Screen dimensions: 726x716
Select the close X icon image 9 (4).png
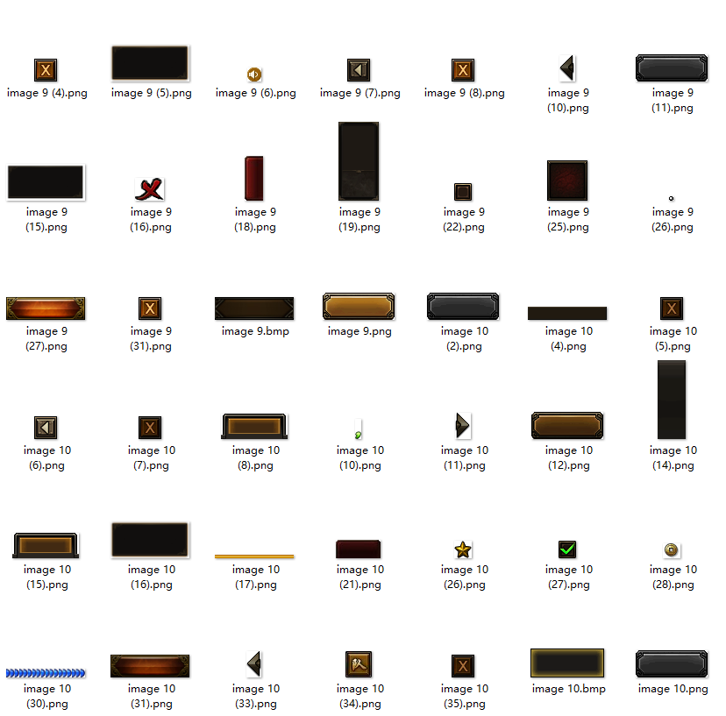(x=46, y=70)
